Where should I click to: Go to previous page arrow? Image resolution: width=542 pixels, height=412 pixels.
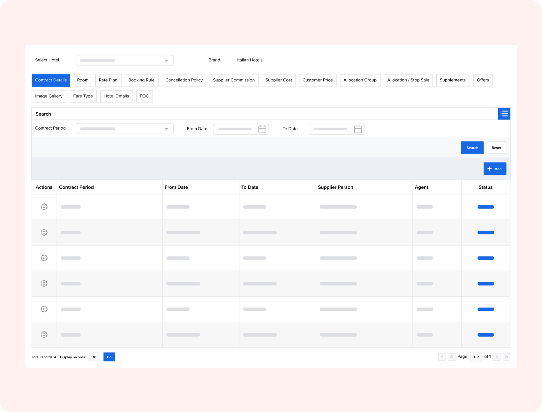click(442, 357)
